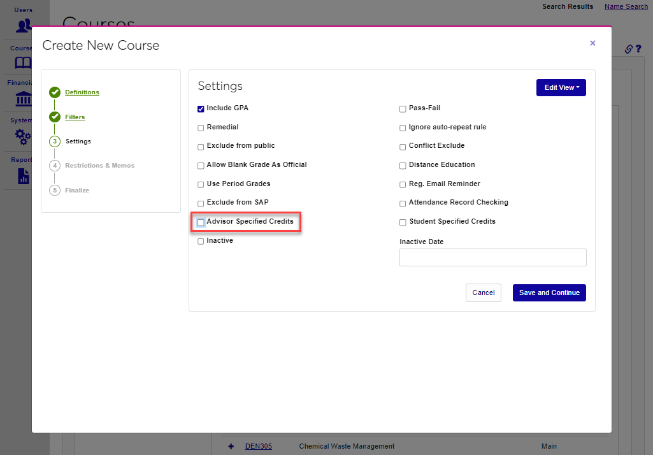Go to the Definitions step link
The height and width of the screenshot is (455, 653).
pos(82,92)
